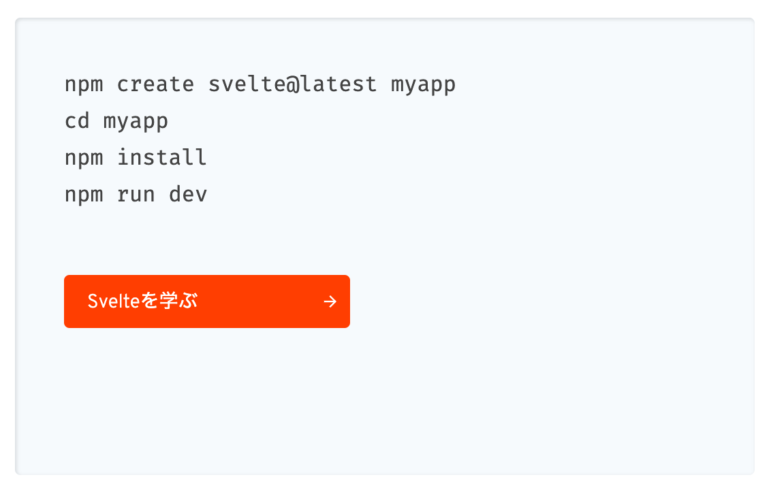Click the word "cd" in the code block
Image resolution: width=771 pixels, height=490 pixels.
(77, 122)
